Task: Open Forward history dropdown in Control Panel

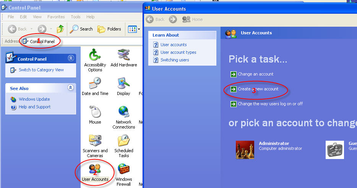Action: [51, 29]
